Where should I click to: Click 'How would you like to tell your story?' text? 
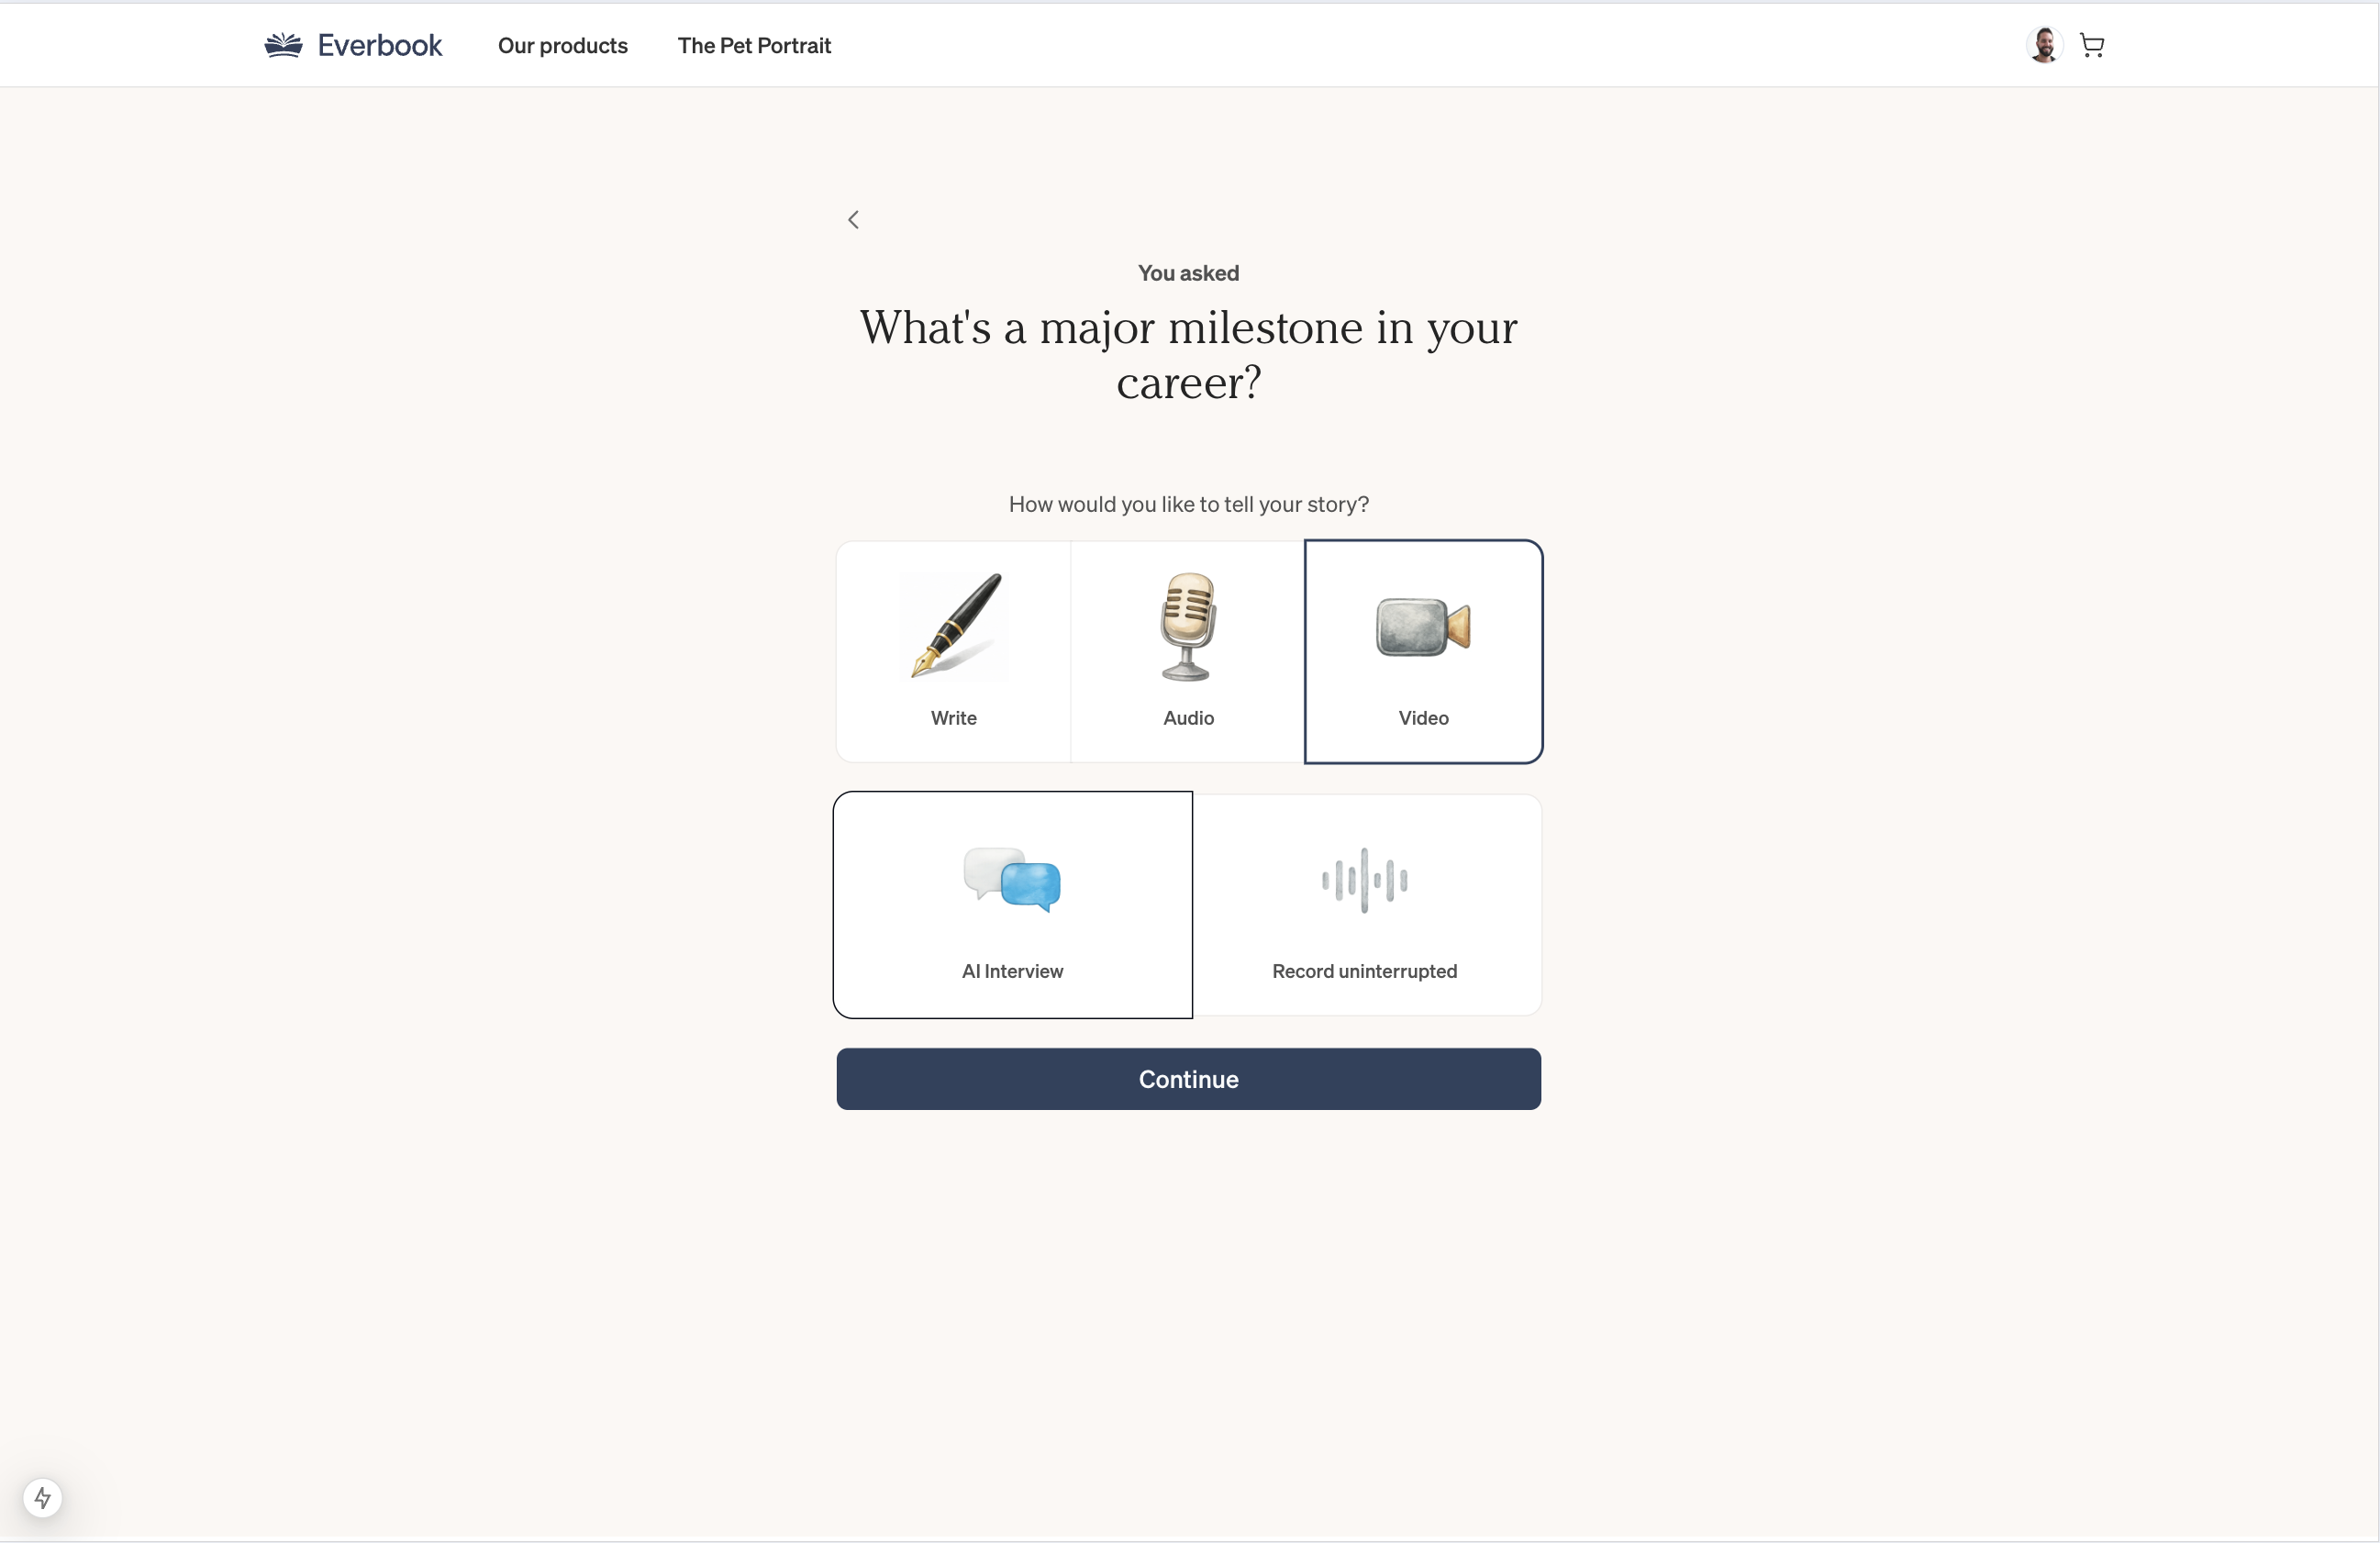click(x=1189, y=504)
